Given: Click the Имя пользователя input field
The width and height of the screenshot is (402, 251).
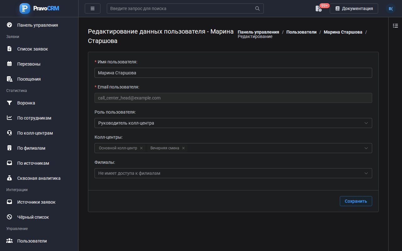Looking at the screenshot, I should (233, 73).
